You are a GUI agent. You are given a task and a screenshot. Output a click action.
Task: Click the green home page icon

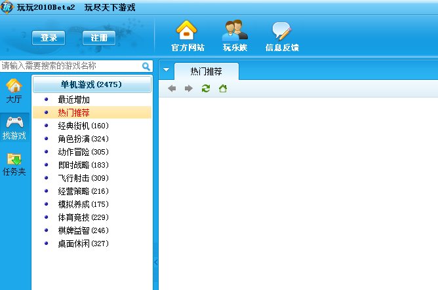(x=223, y=88)
